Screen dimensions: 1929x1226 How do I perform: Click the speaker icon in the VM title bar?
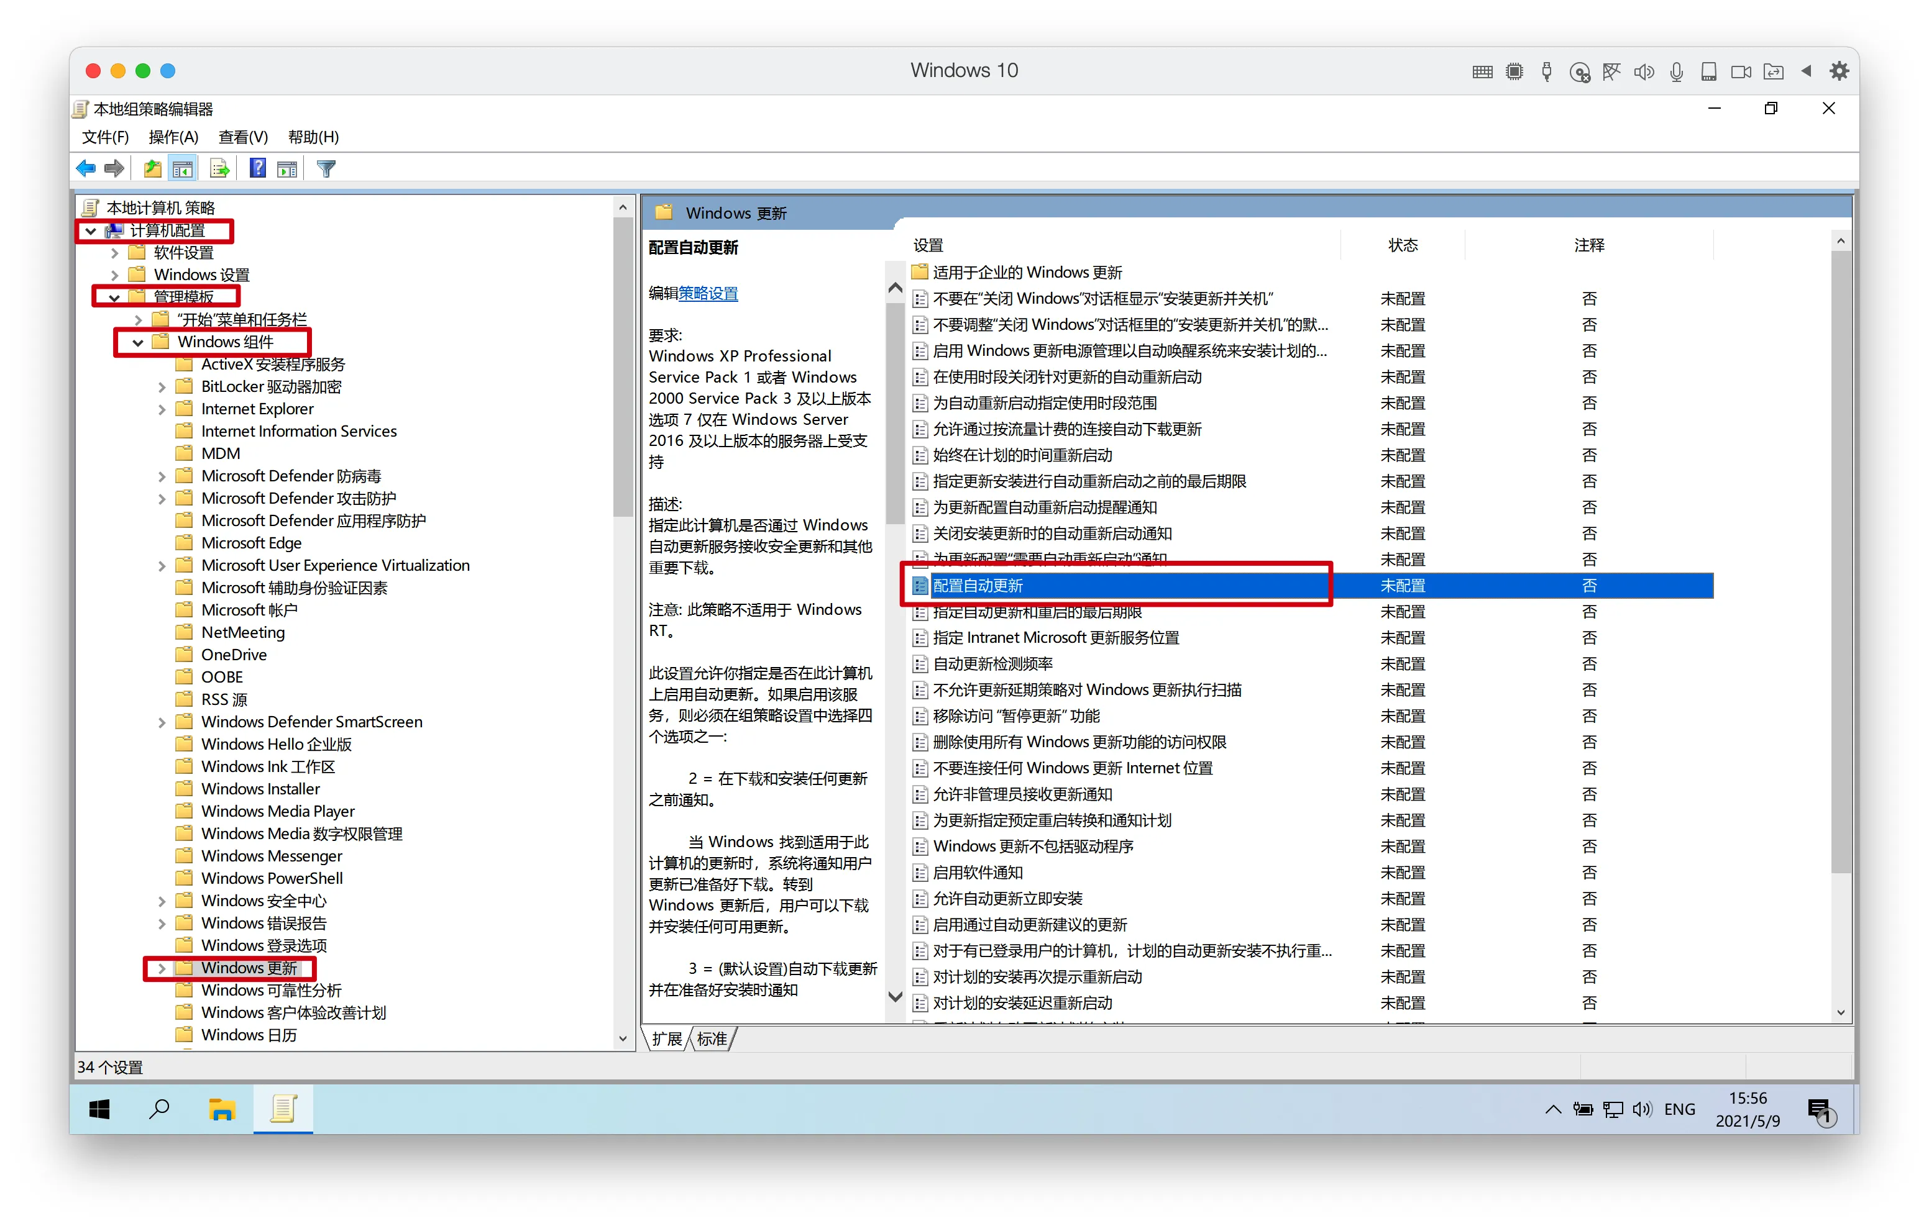pyautogui.click(x=1644, y=72)
